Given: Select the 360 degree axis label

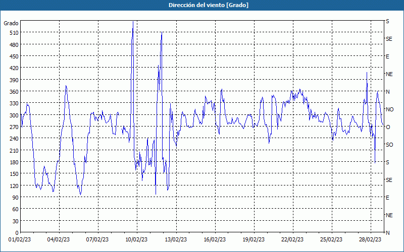Looking at the screenshot, I should [14, 92].
